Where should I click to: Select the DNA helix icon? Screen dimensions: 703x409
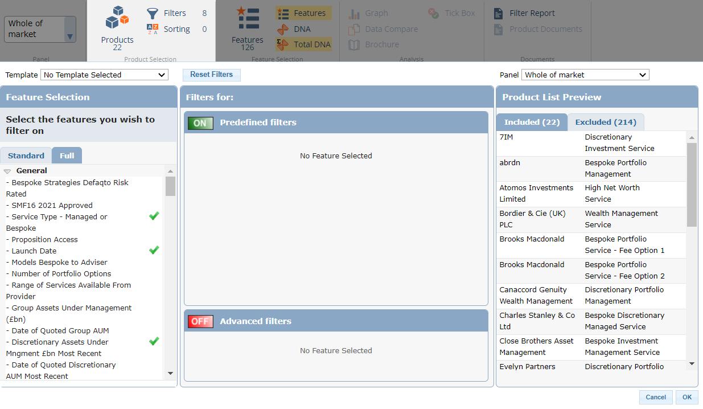pos(283,29)
